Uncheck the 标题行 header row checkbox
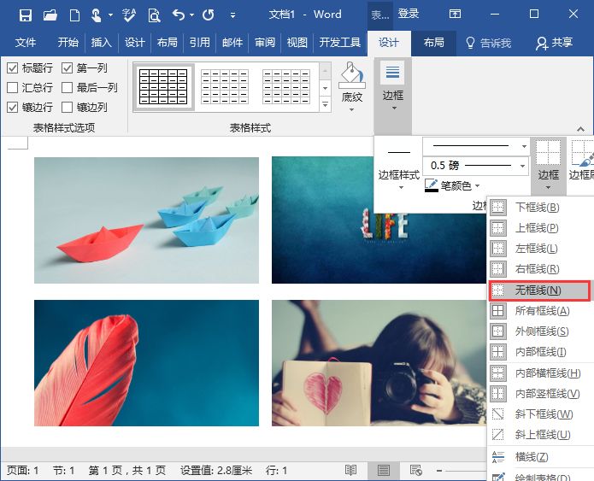This screenshot has height=481, width=594. pos(13,68)
